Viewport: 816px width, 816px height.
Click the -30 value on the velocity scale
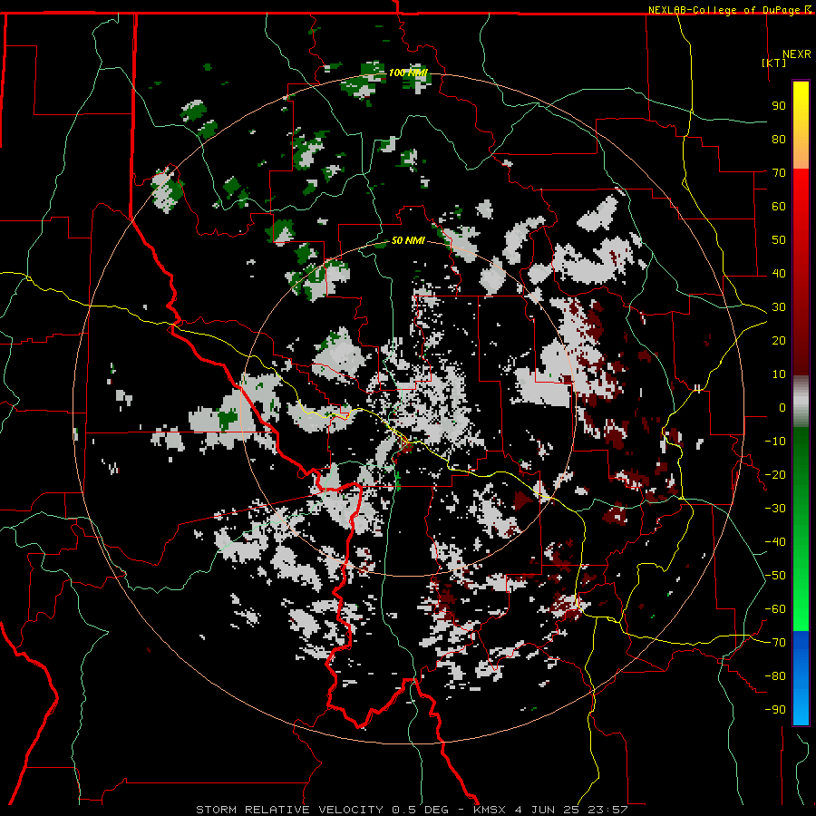click(x=775, y=509)
